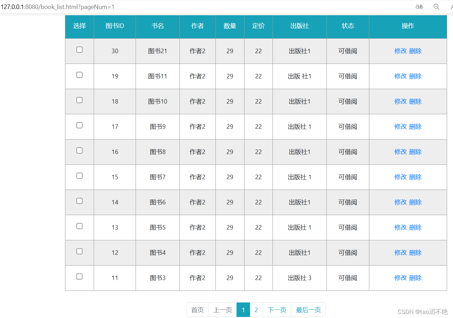Click 修改 in row 图书10
The height and width of the screenshot is (318, 453).
click(400, 102)
